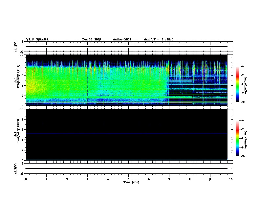
Task: Click the '-6' label on ch.2 colorbar
Action: click(x=242, y=121)
